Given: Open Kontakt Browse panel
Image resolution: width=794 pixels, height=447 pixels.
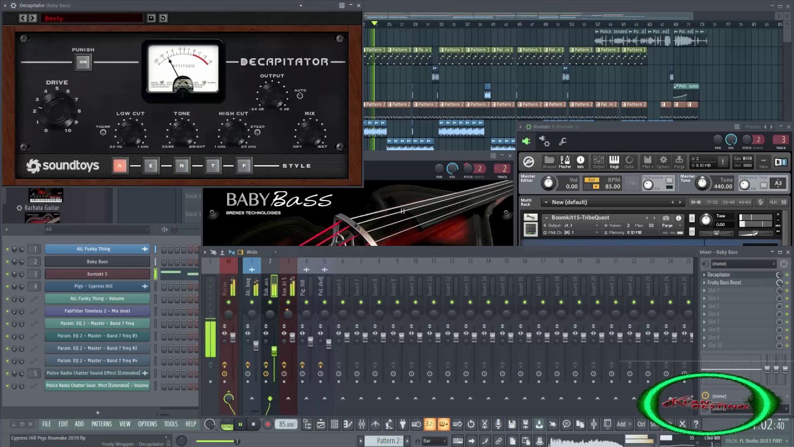Looking at the screenshot, I should (550, 162).
